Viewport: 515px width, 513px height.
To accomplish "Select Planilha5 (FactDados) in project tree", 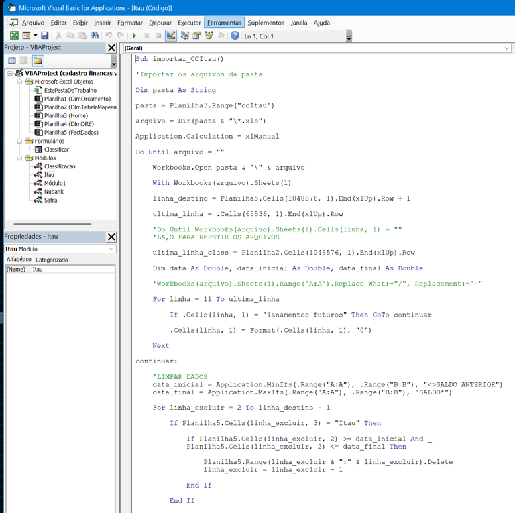I will pos(71,133).
